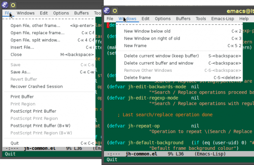Screen dimensions: 254x165
Task: Choose Open File, replace frame...
Action: click(49, 33)
